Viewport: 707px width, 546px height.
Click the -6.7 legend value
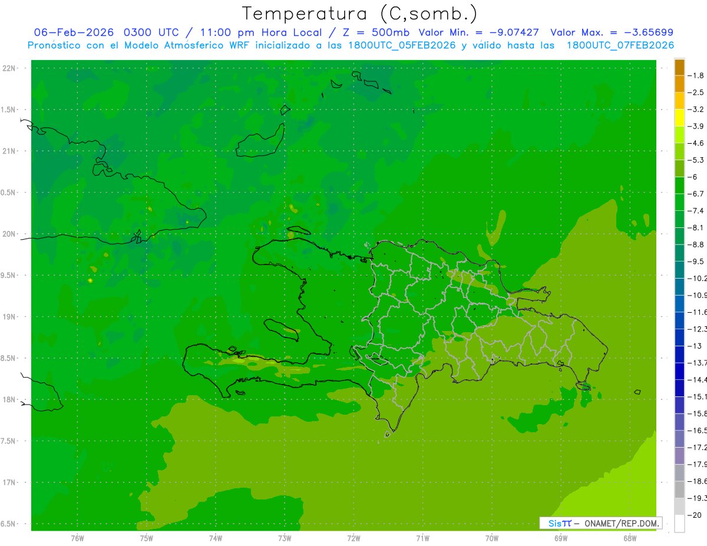(696, 194)
